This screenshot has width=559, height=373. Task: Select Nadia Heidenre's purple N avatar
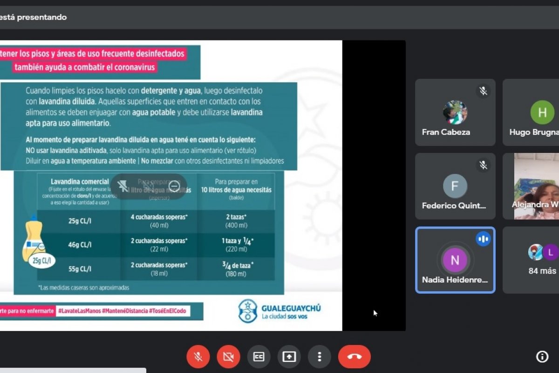455,260
